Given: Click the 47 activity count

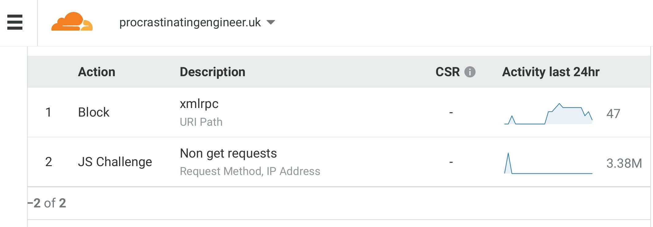Looking at the screenshot, I should (613, 114).
